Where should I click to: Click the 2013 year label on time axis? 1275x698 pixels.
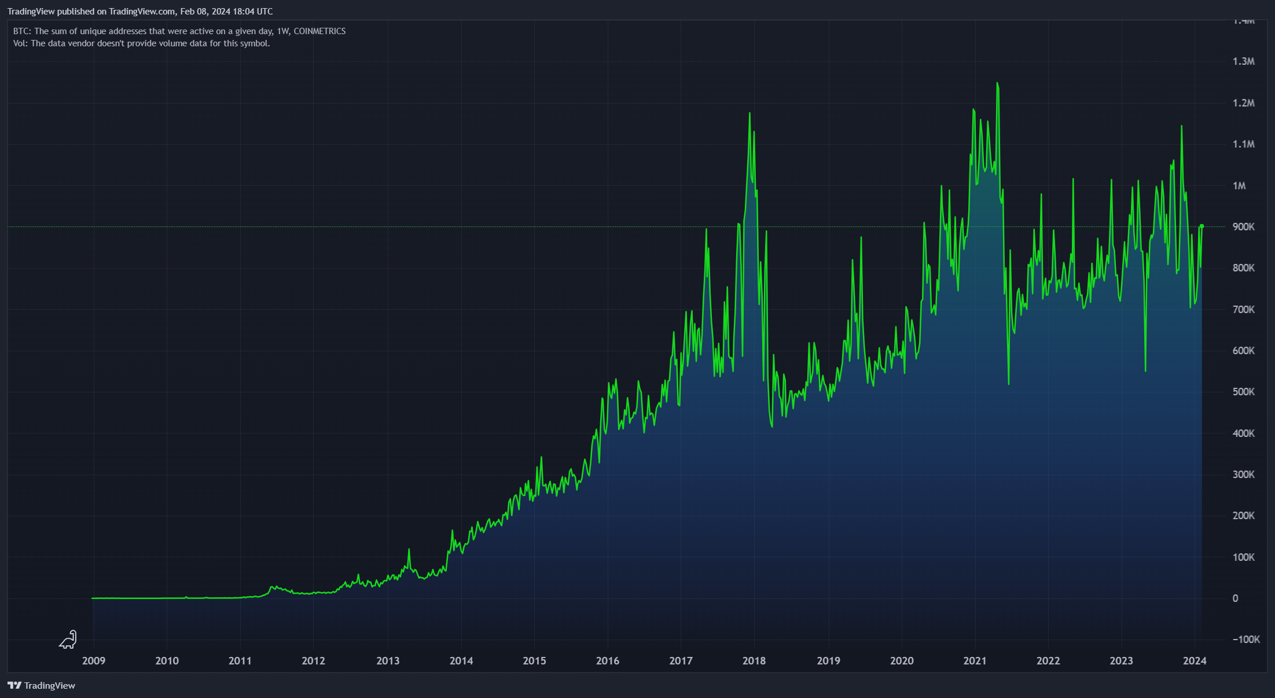point(388,660)
